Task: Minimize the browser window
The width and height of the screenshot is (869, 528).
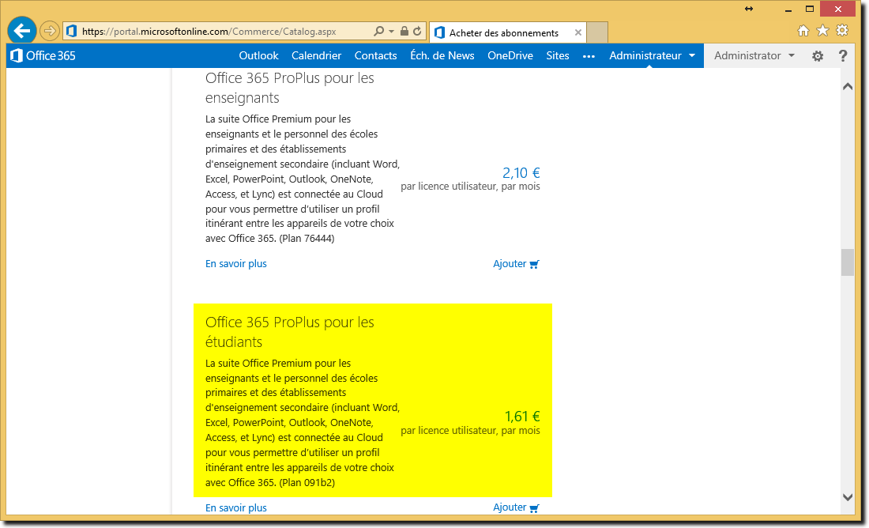Action: 788,9
